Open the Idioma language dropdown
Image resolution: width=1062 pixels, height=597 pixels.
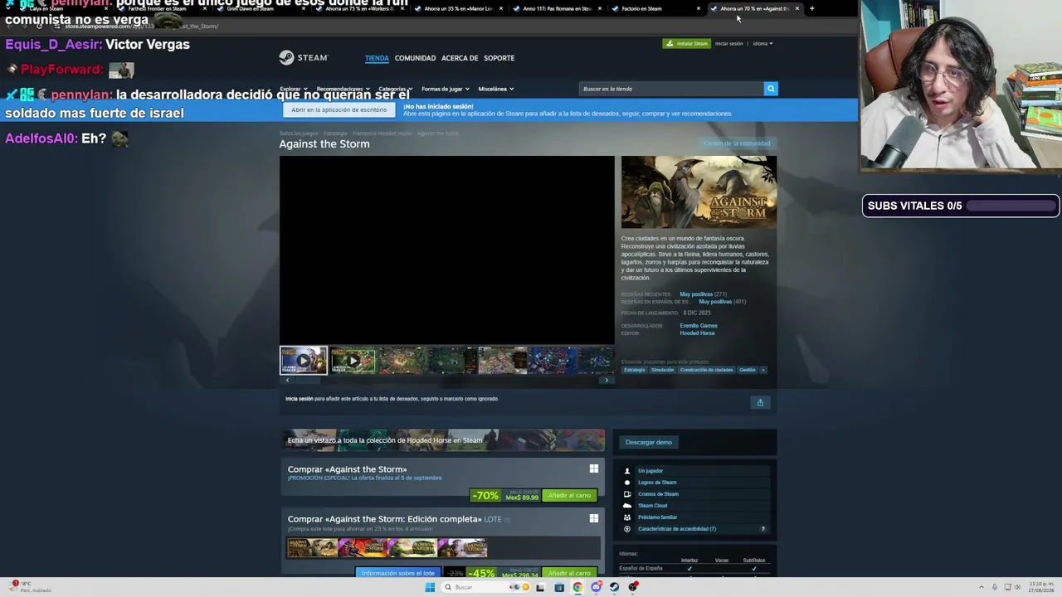(x=762, y=43)
